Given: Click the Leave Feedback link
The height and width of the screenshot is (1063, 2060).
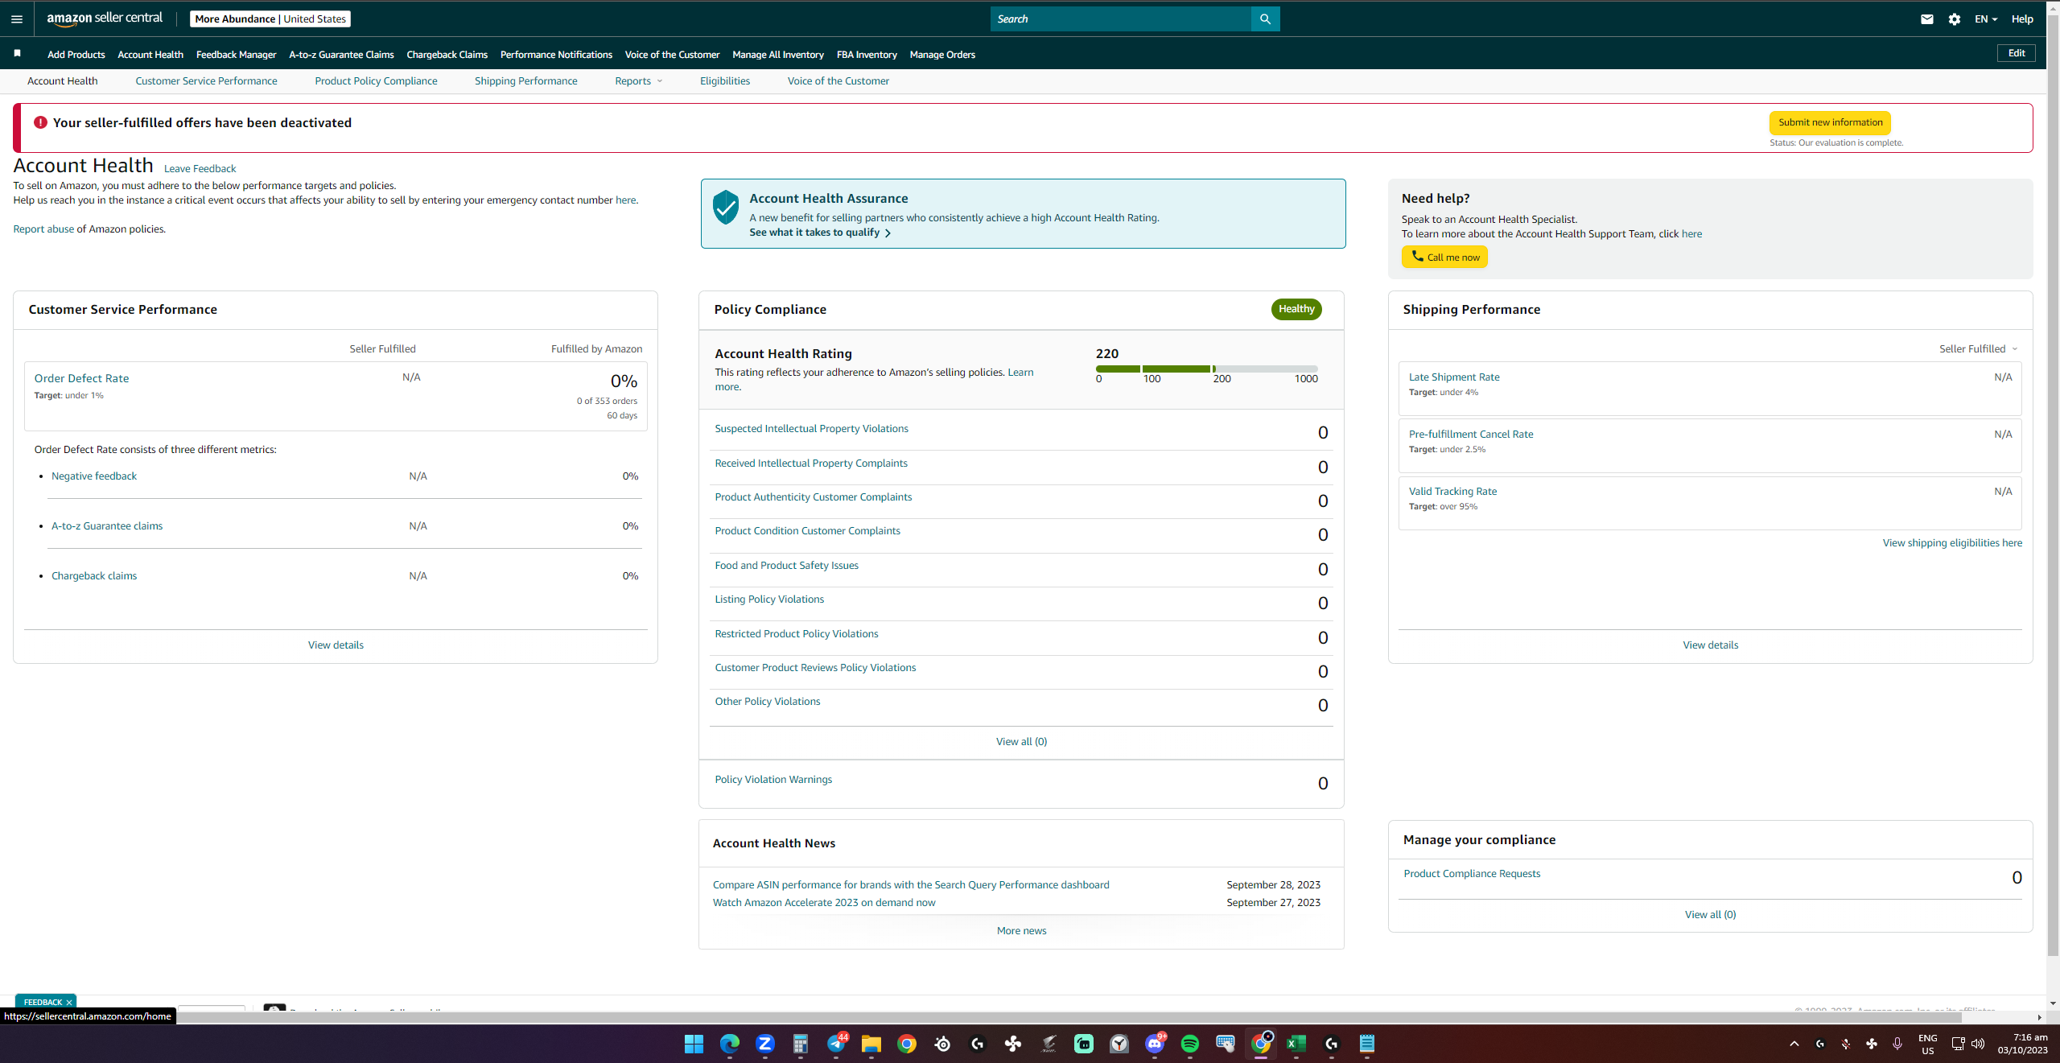Looking at the screenshot, I should click(x=200, y=168).
